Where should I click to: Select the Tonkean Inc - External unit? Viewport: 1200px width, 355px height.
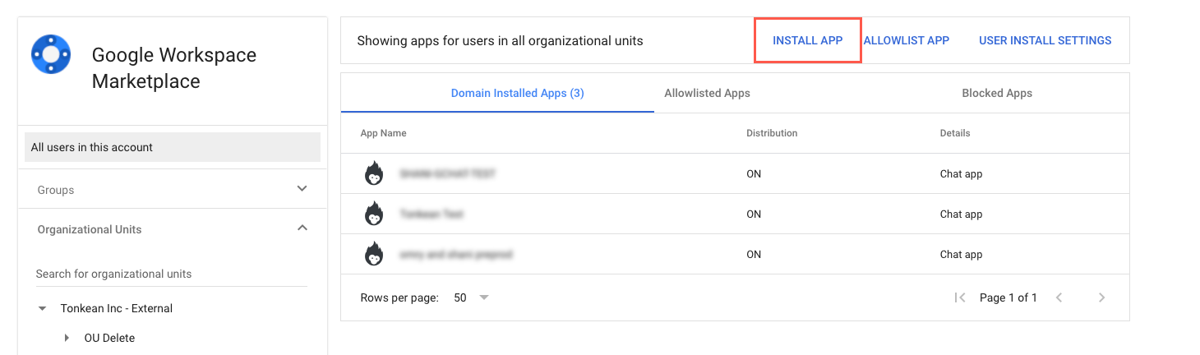(x=117, y=309)
